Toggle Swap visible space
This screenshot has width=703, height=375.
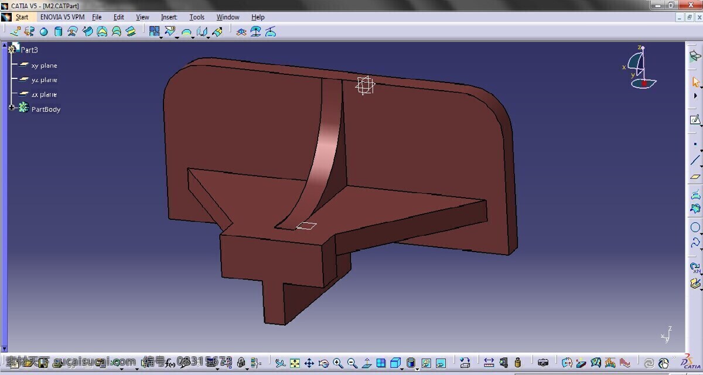pyautogui.click(x=441, y=363)
